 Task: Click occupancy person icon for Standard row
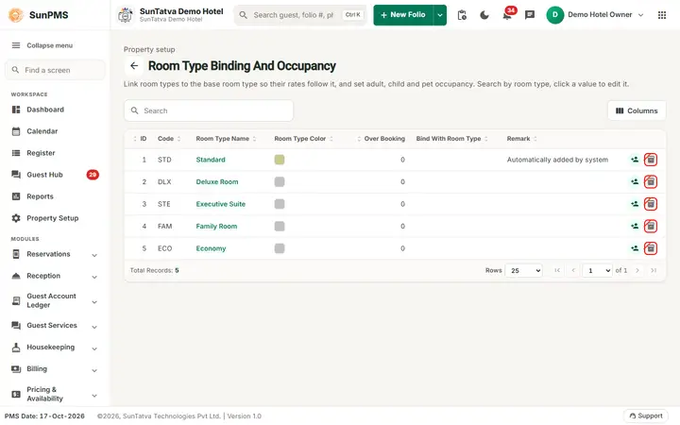pos(635,160)
